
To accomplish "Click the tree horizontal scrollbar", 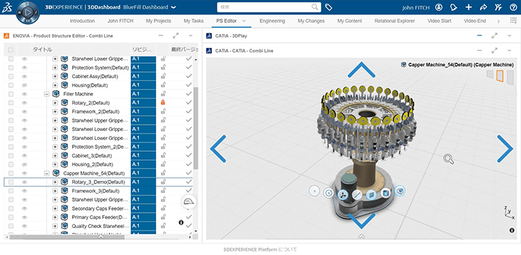I will click(x=67, y=237).
